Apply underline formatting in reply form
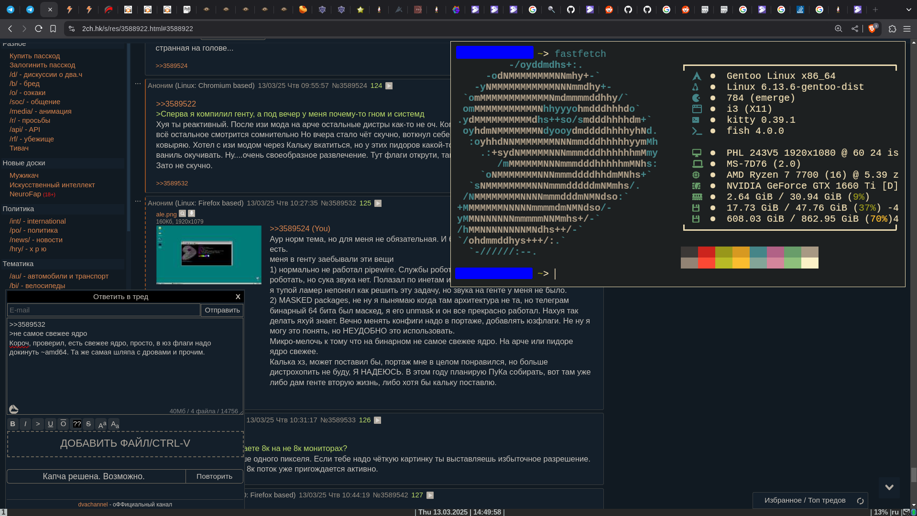Screen dimensions: 917x516 coord(51,424)
